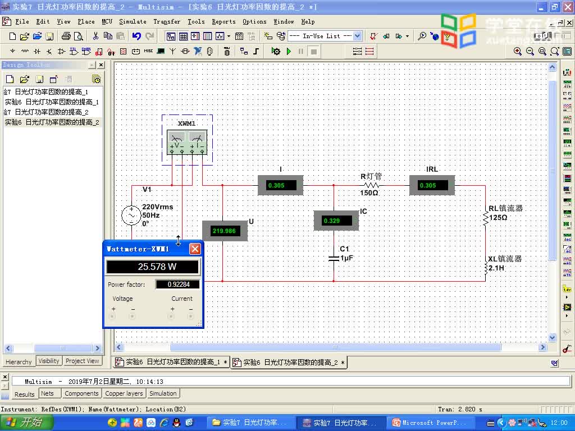Click the Internet Explorer quick launch icon
575x431 pixels.
164,423
